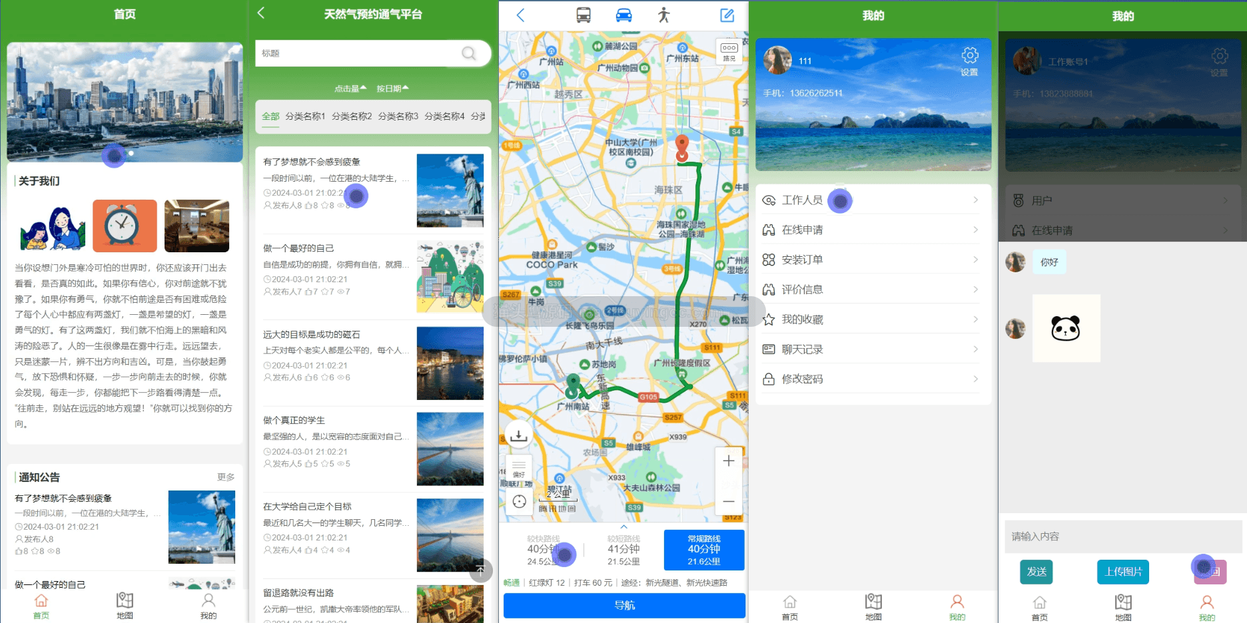Tap the city skyline banner on home screen
This screenshot has height=623, width=1247.
(125, 102)
